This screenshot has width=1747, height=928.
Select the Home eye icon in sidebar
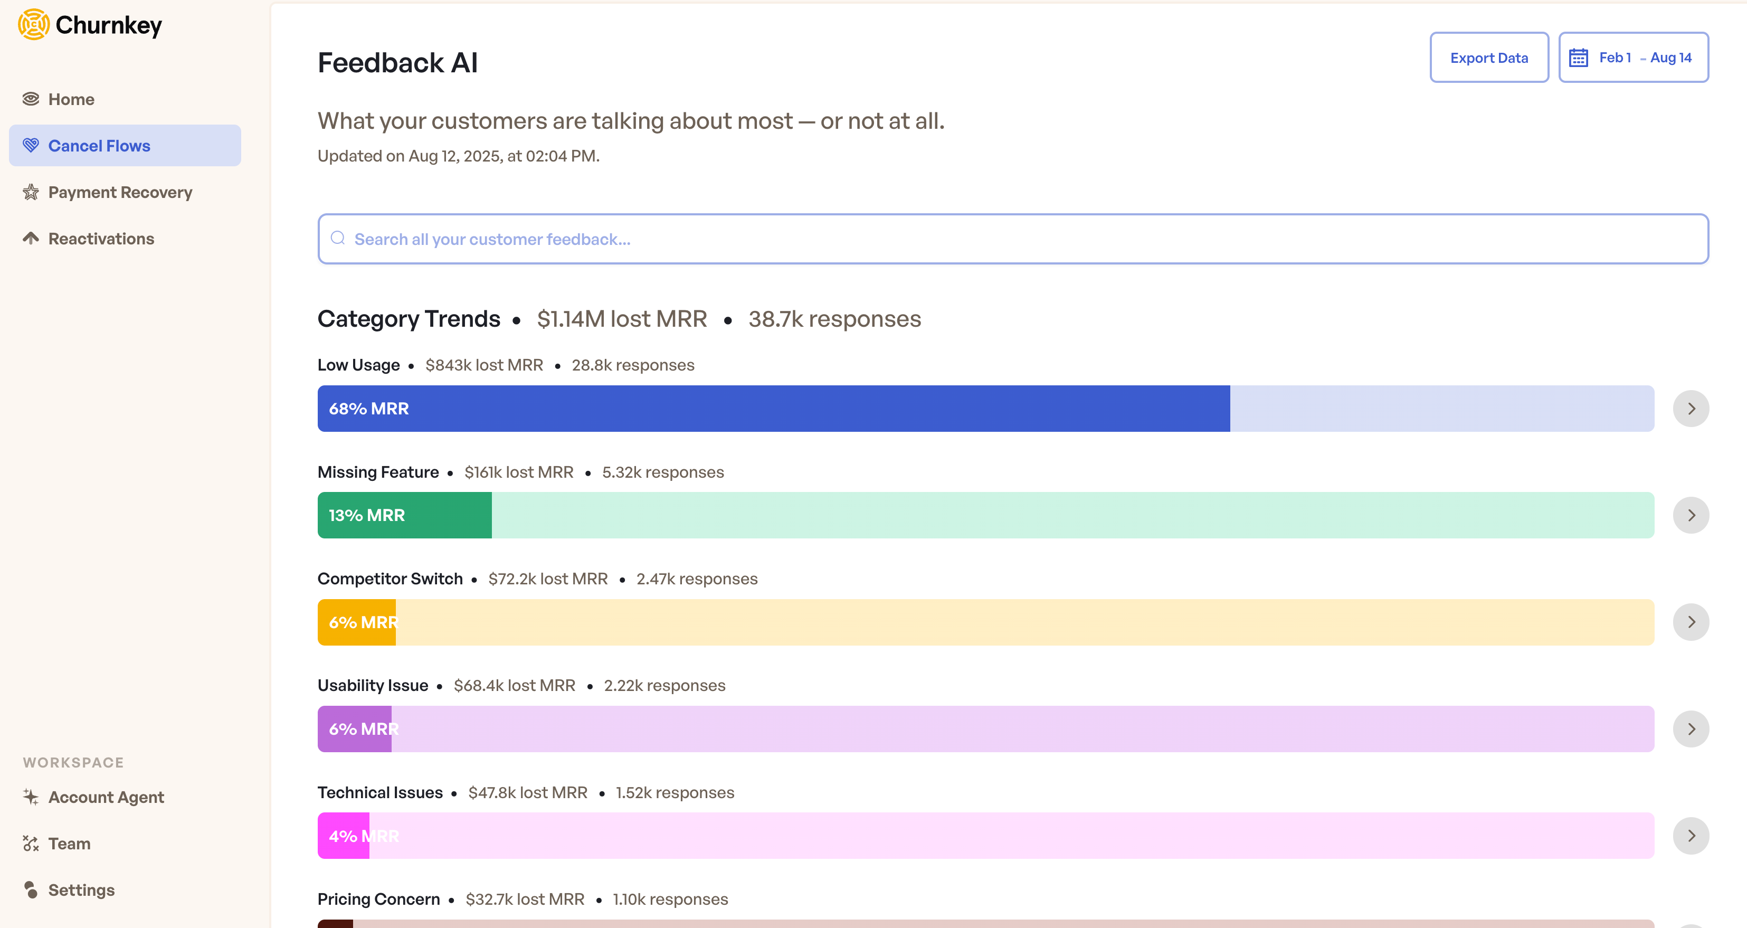click(x=31, y=98)
